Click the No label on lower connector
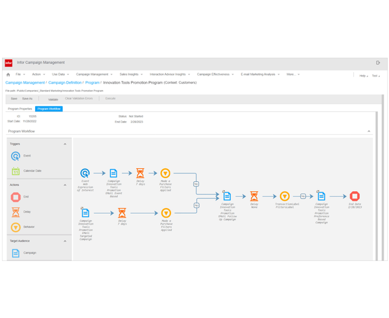389x318 pixels. [x=196, y=205]
